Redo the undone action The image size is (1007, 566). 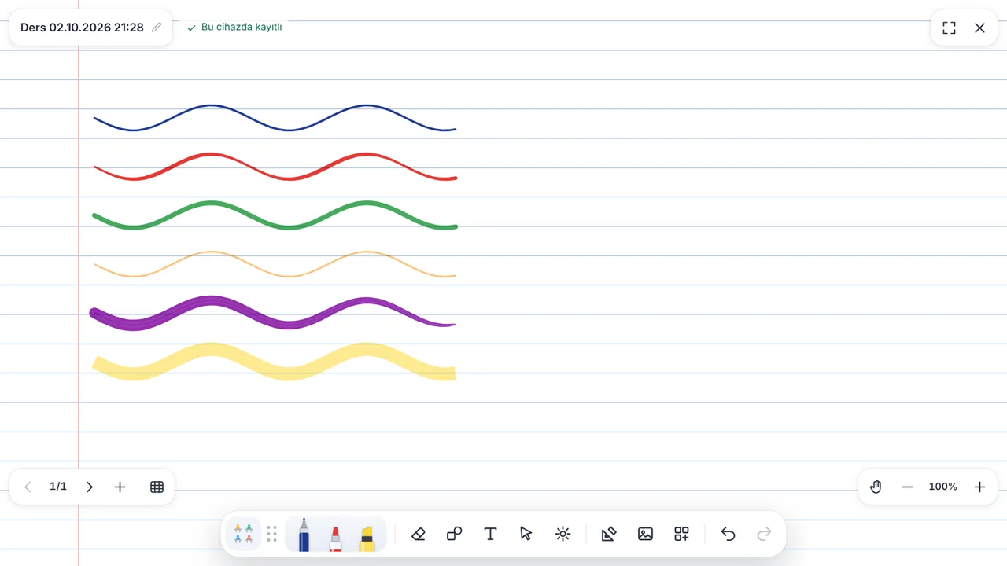(764, 535)
